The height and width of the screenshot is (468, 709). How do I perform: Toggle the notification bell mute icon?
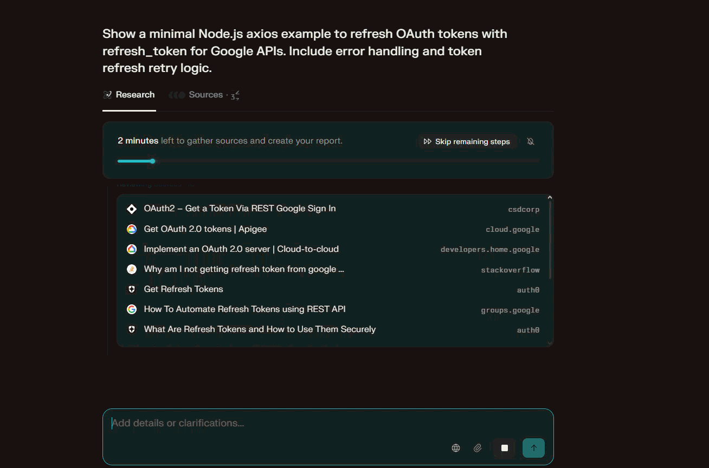(x=531, y=141)
